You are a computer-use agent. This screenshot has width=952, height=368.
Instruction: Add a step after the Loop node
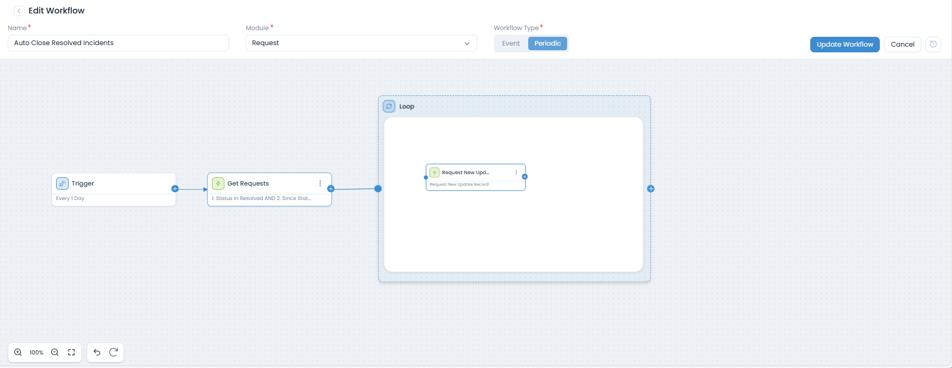(x=651, y=189)
